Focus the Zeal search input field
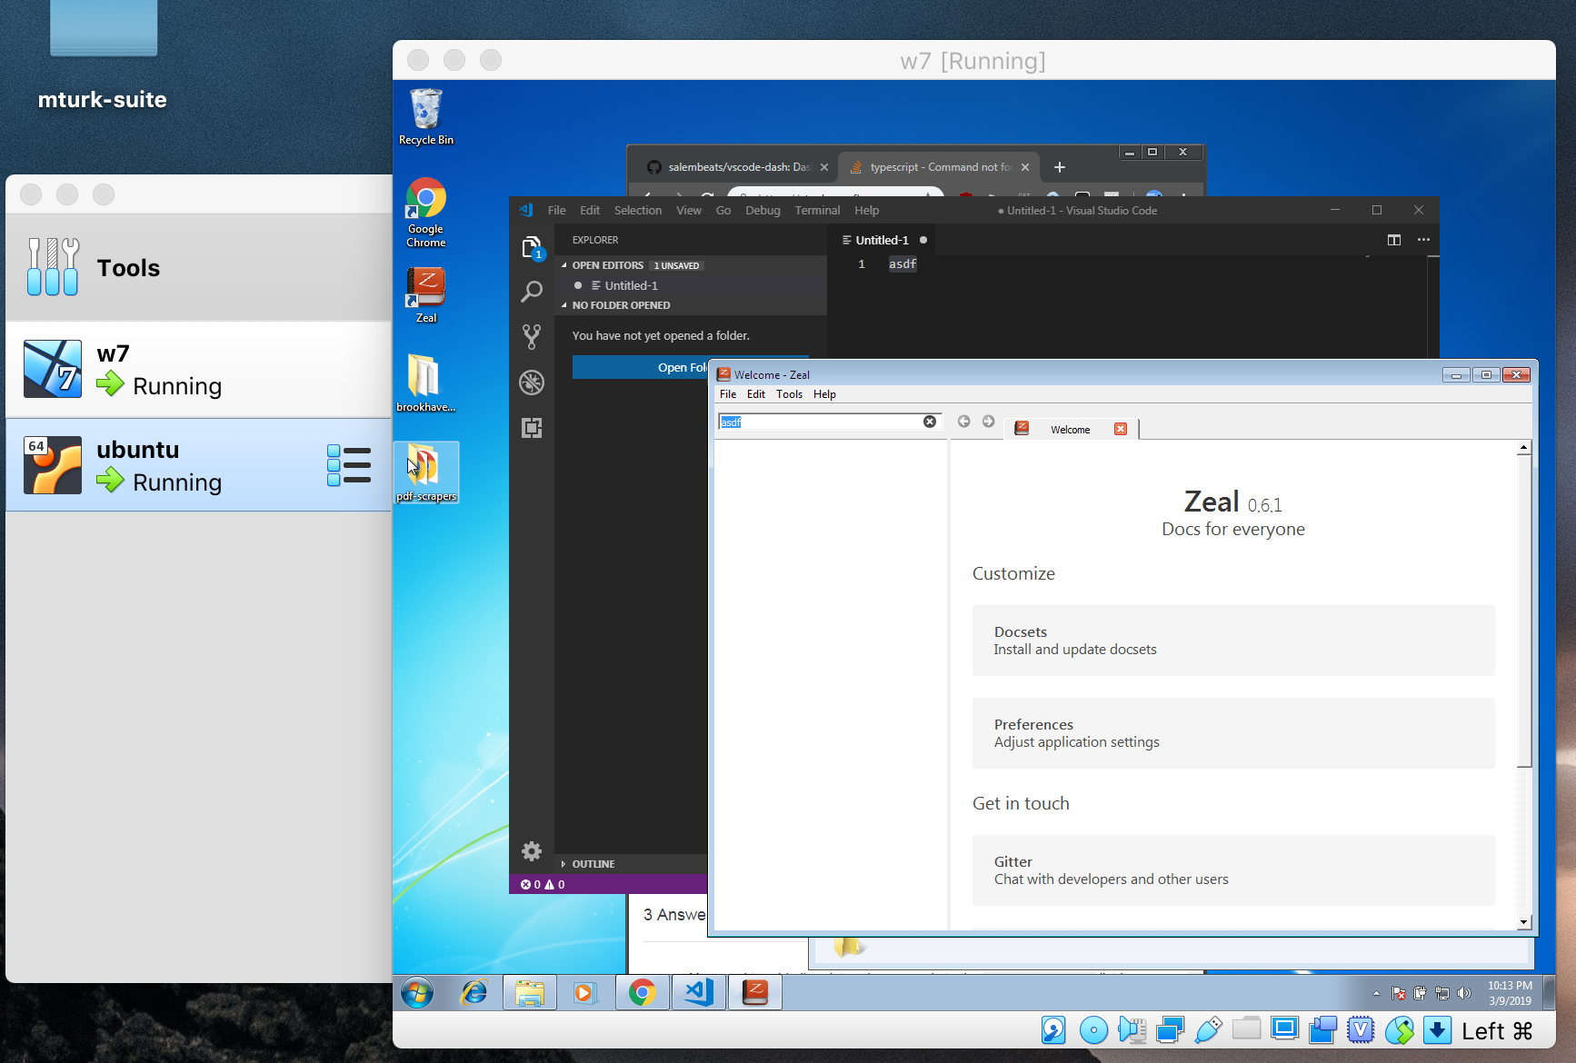This screenshot has width=1576, height=1063. tap(822, 422)
